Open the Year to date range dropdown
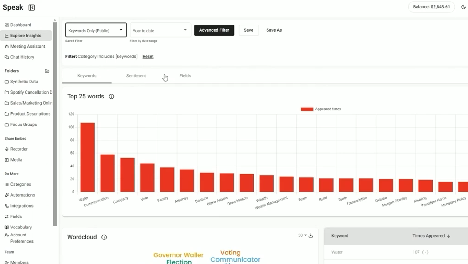The image size is (468, 264). coord(160,30)
